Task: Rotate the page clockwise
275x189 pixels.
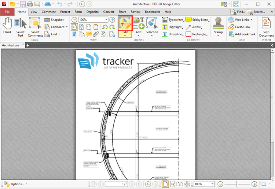Action: coord(112,27)
